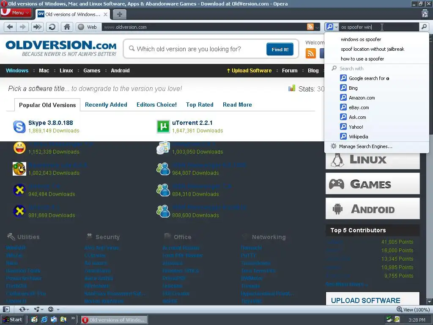Click the search field containing 'os spoofer win'
Viewport: 433px width, 325px height.
pos(379,27)
